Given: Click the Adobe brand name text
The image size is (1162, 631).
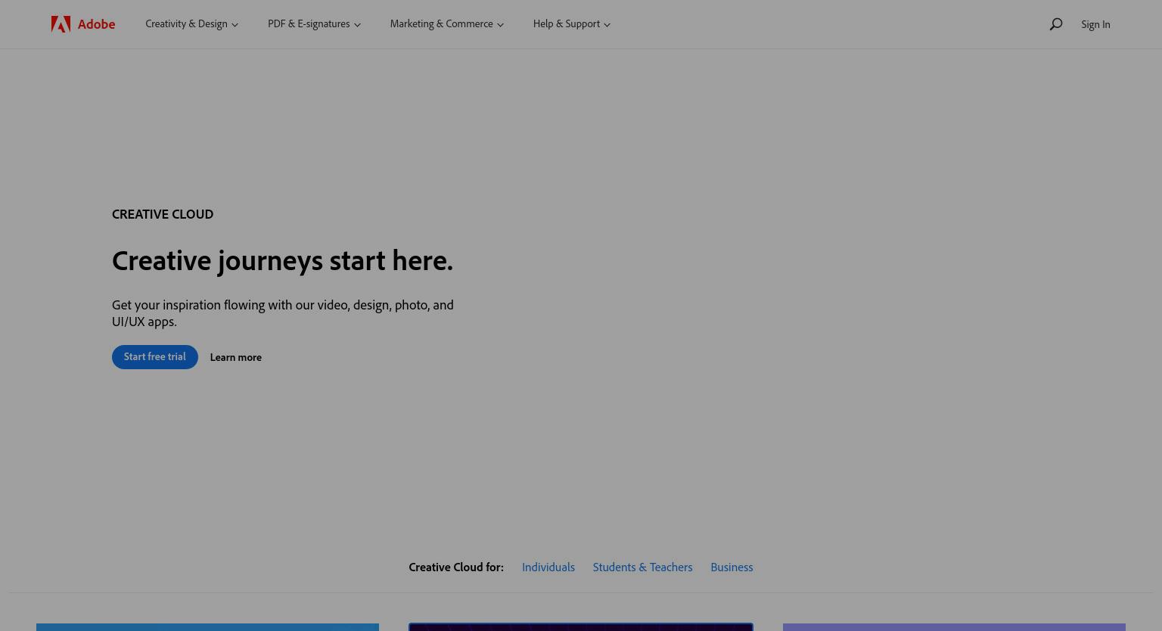Looking at the screenshot, I should pos(96,24).
